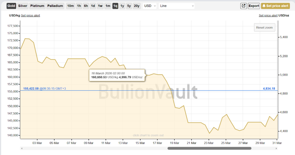Open USD/oz Set price alert link
295x155 pixels.
click(268, 15)
